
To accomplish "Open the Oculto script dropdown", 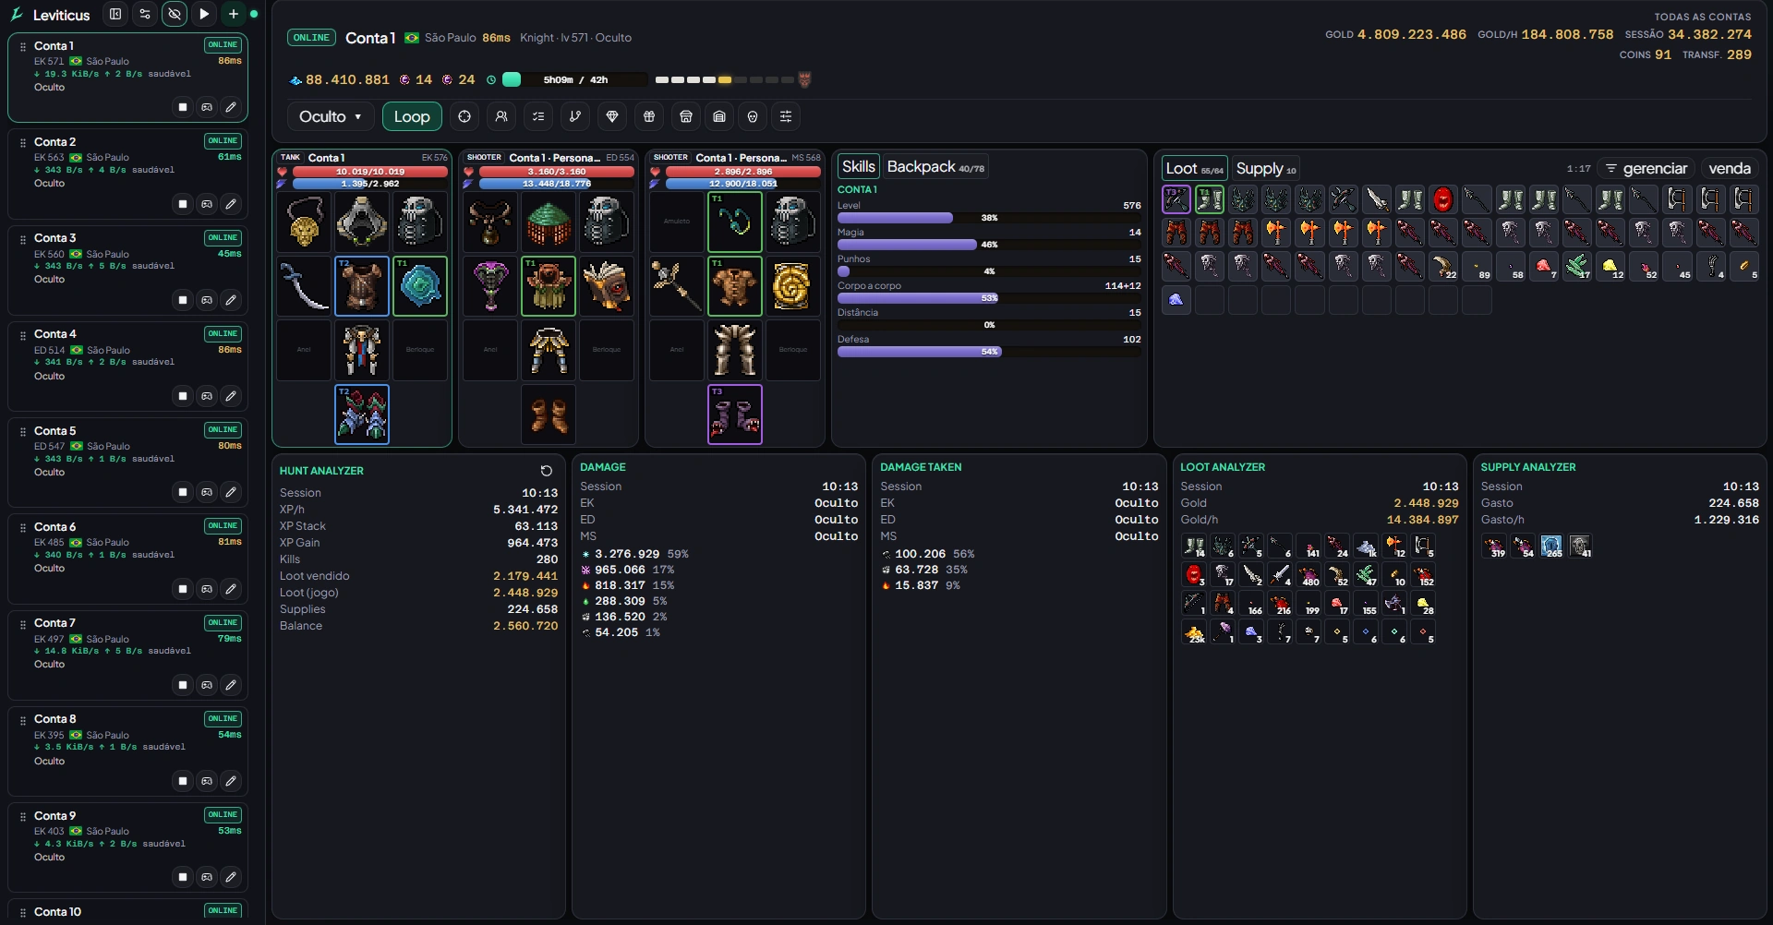I will 331,116.
